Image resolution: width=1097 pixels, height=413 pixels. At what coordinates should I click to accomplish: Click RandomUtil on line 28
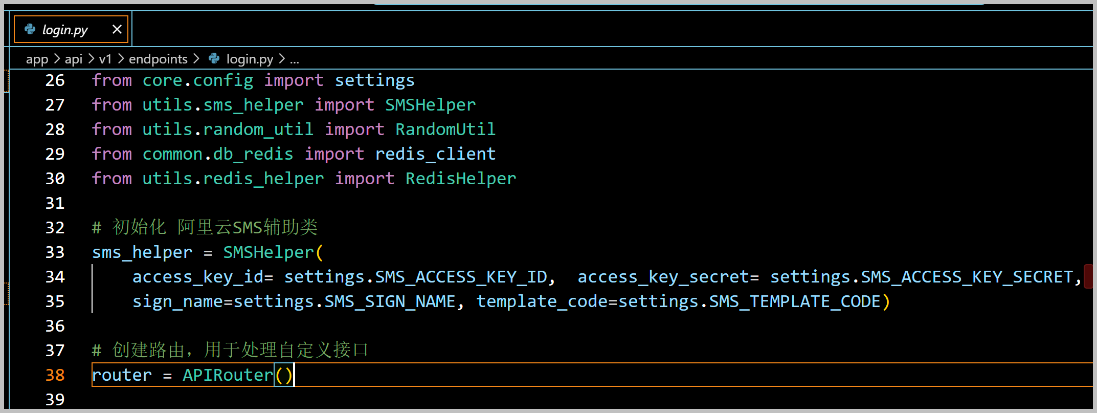coord(445,129)
